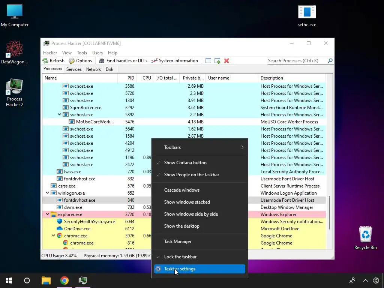Select the MoUsoCoreWorker process icon
384x288 pixels.
tap(72, 122)
